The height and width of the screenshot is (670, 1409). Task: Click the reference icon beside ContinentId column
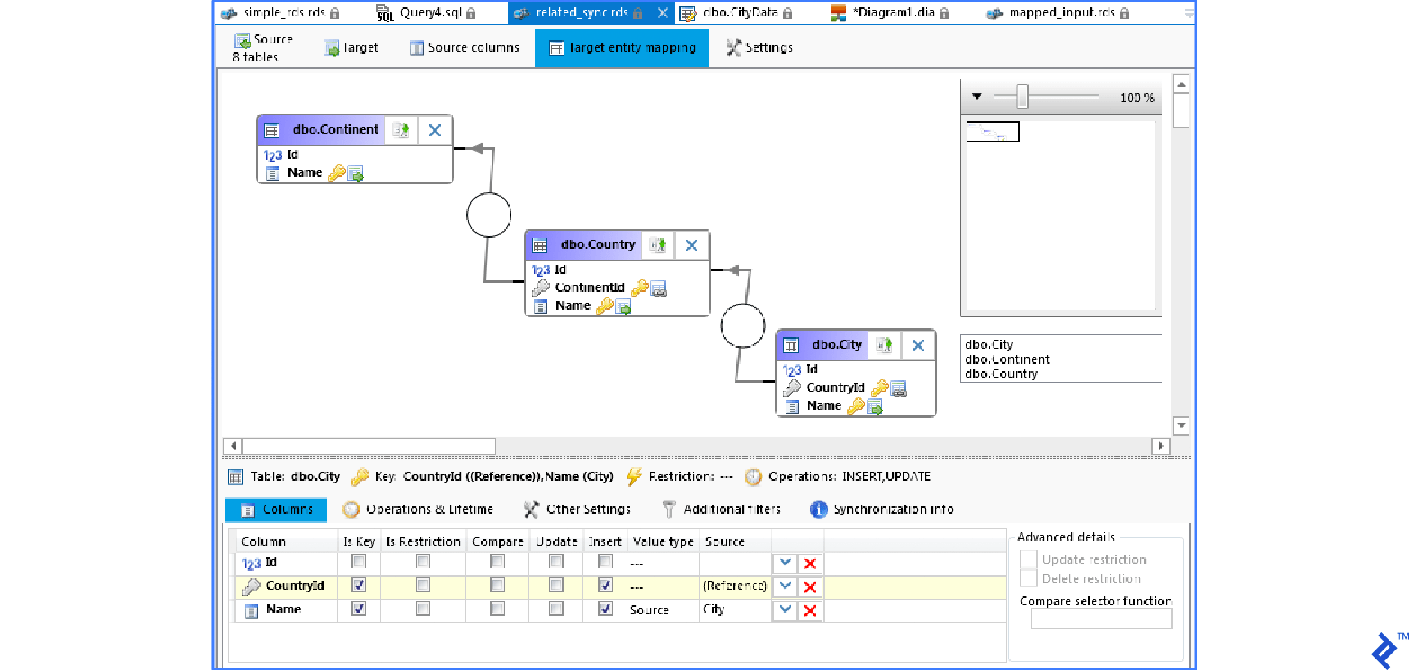(659, 288)
